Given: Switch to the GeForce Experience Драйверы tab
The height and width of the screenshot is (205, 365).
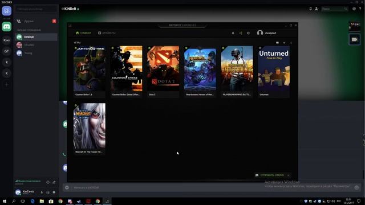Looking at the screenshot, I should [x=107, y=33].
